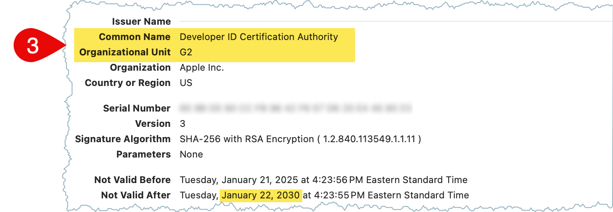Image resolution: width=613 pixels, height=212 pixels.
Task: Select the US country value
Action: 186,83
